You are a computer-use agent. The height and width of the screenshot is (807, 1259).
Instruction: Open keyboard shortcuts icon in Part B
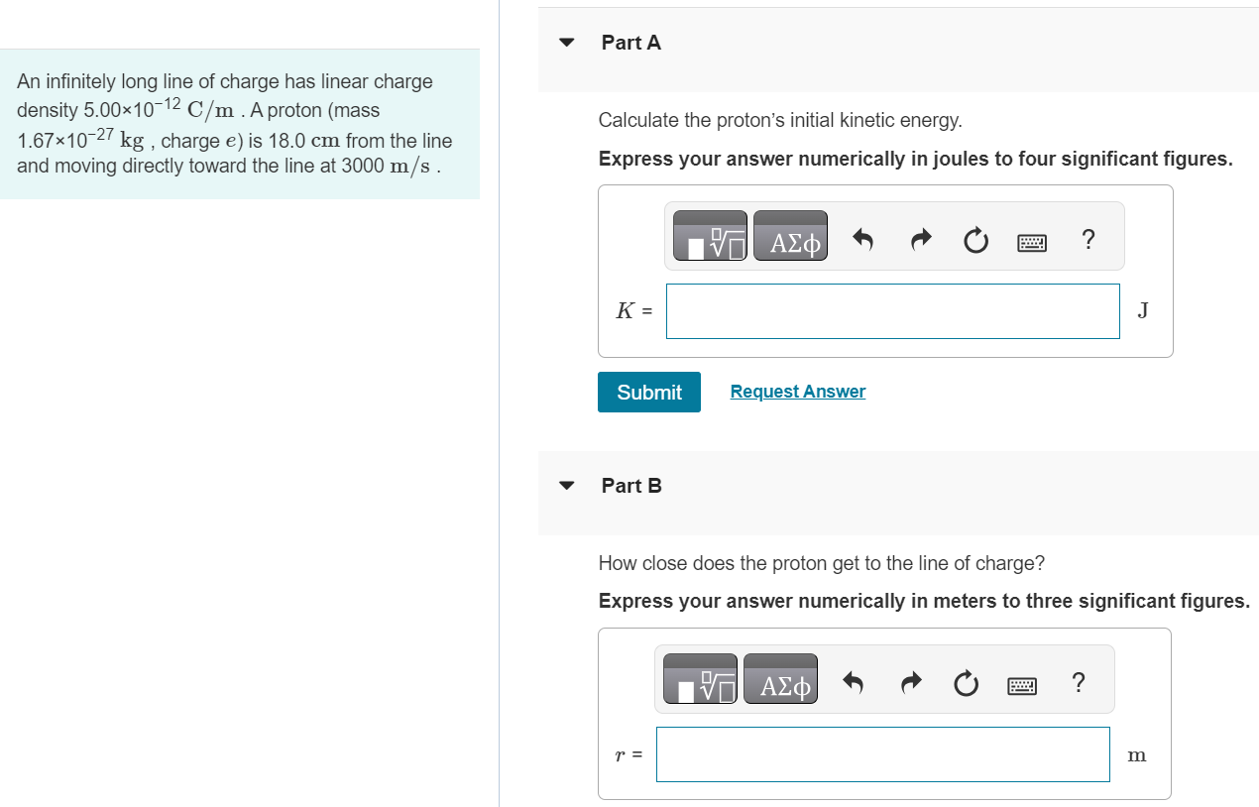point(1022,684)
